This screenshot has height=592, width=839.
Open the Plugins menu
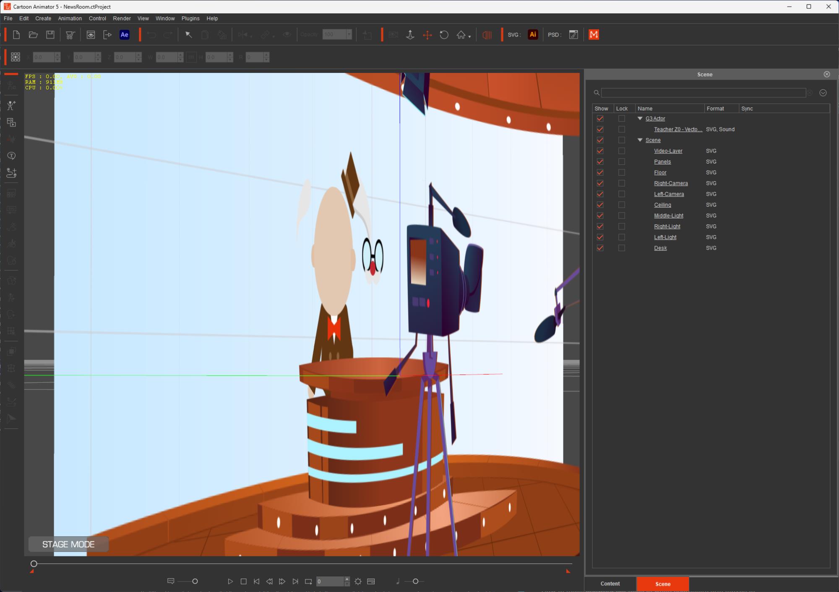tap(190, 18)
